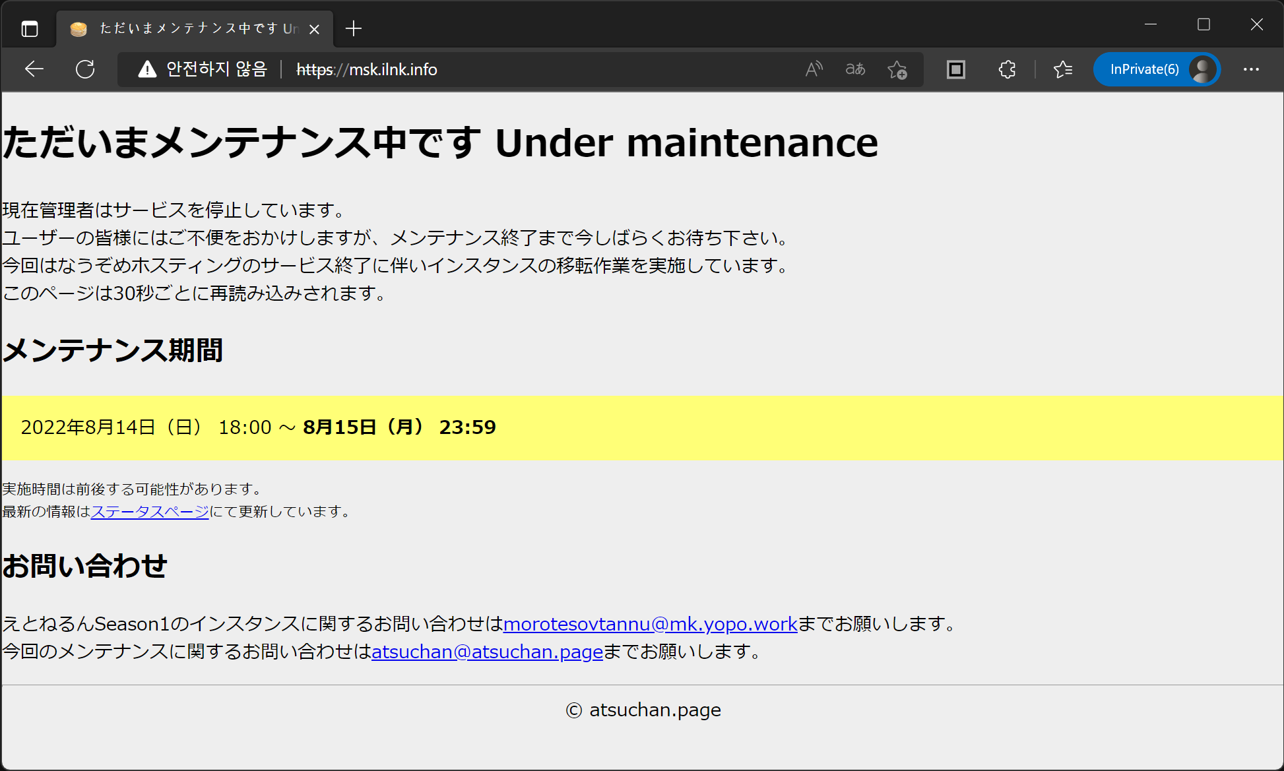The image size is (1284, 771).
Task: Add this page to favorites
Action: (897, 69)
